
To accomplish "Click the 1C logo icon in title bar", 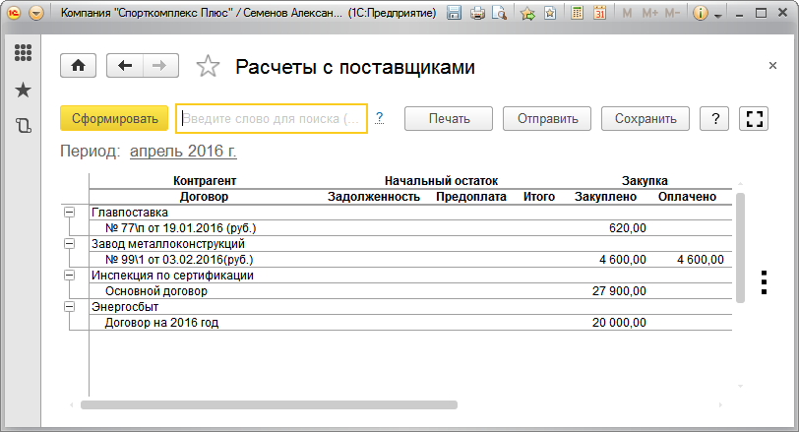I will (14, 13).
